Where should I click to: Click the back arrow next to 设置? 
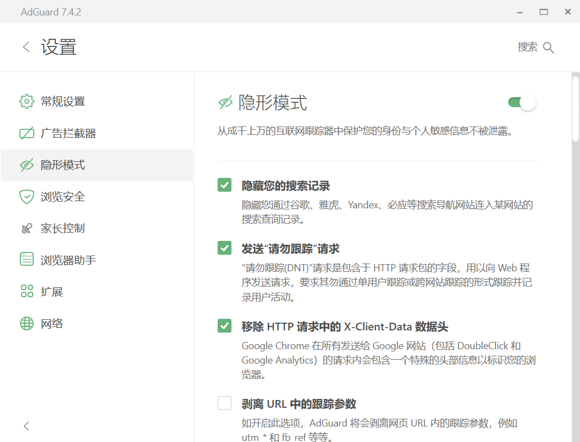(x=26, y=47)
